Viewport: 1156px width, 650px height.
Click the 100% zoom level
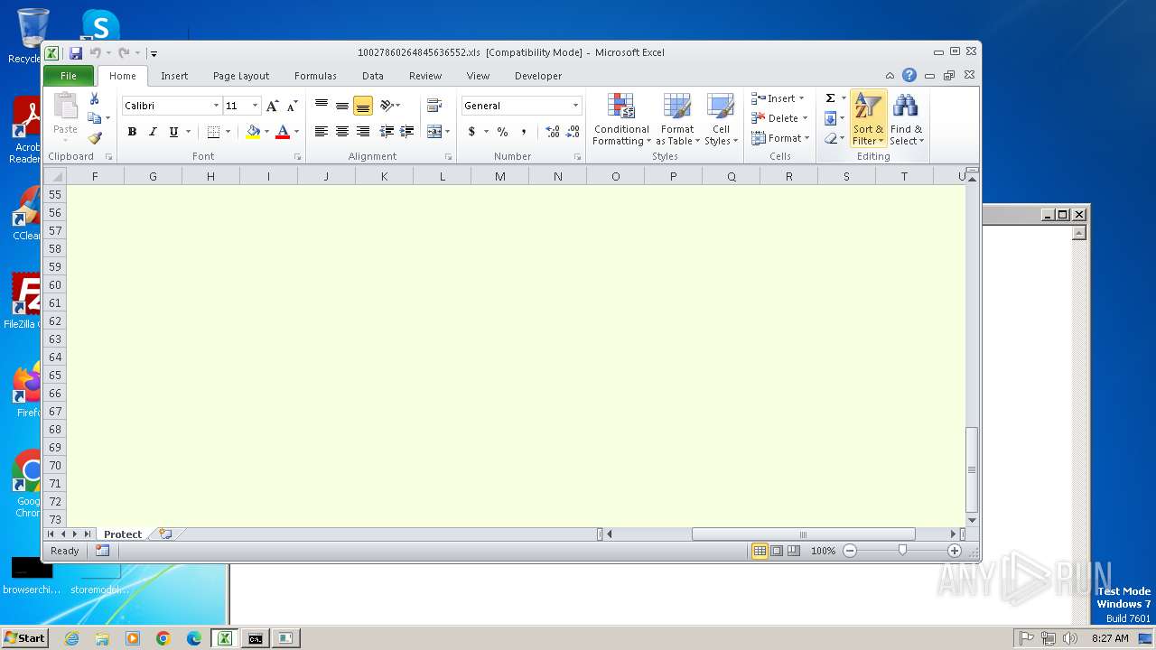tap(823, 551)
